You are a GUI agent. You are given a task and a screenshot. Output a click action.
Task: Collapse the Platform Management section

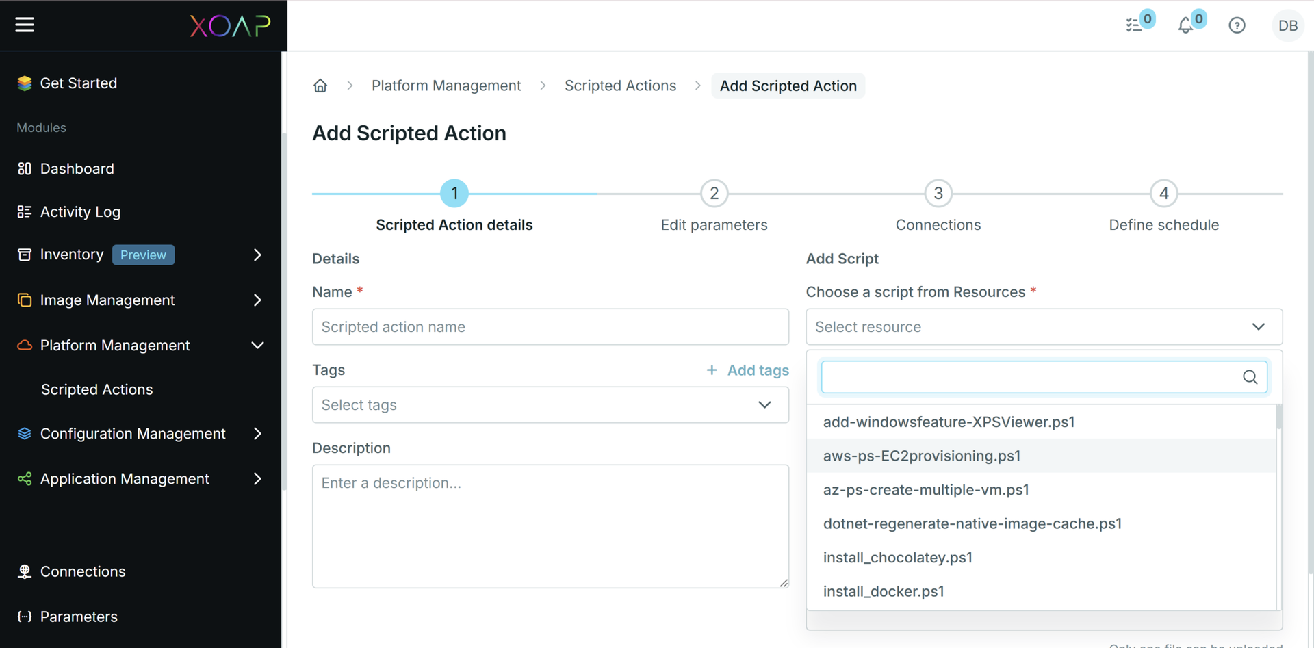[x=257, y=346]
